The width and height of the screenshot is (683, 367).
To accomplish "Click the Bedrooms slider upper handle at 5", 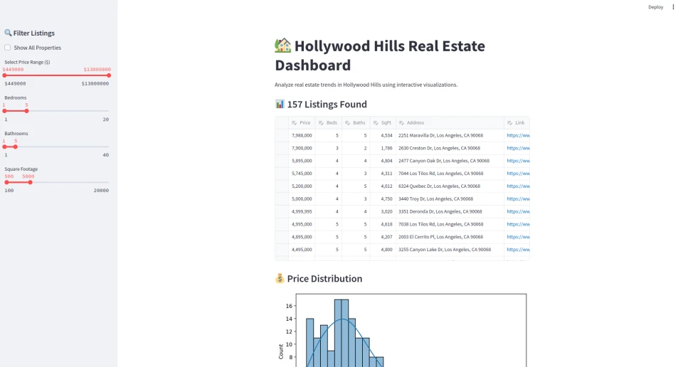I will 26,111.
